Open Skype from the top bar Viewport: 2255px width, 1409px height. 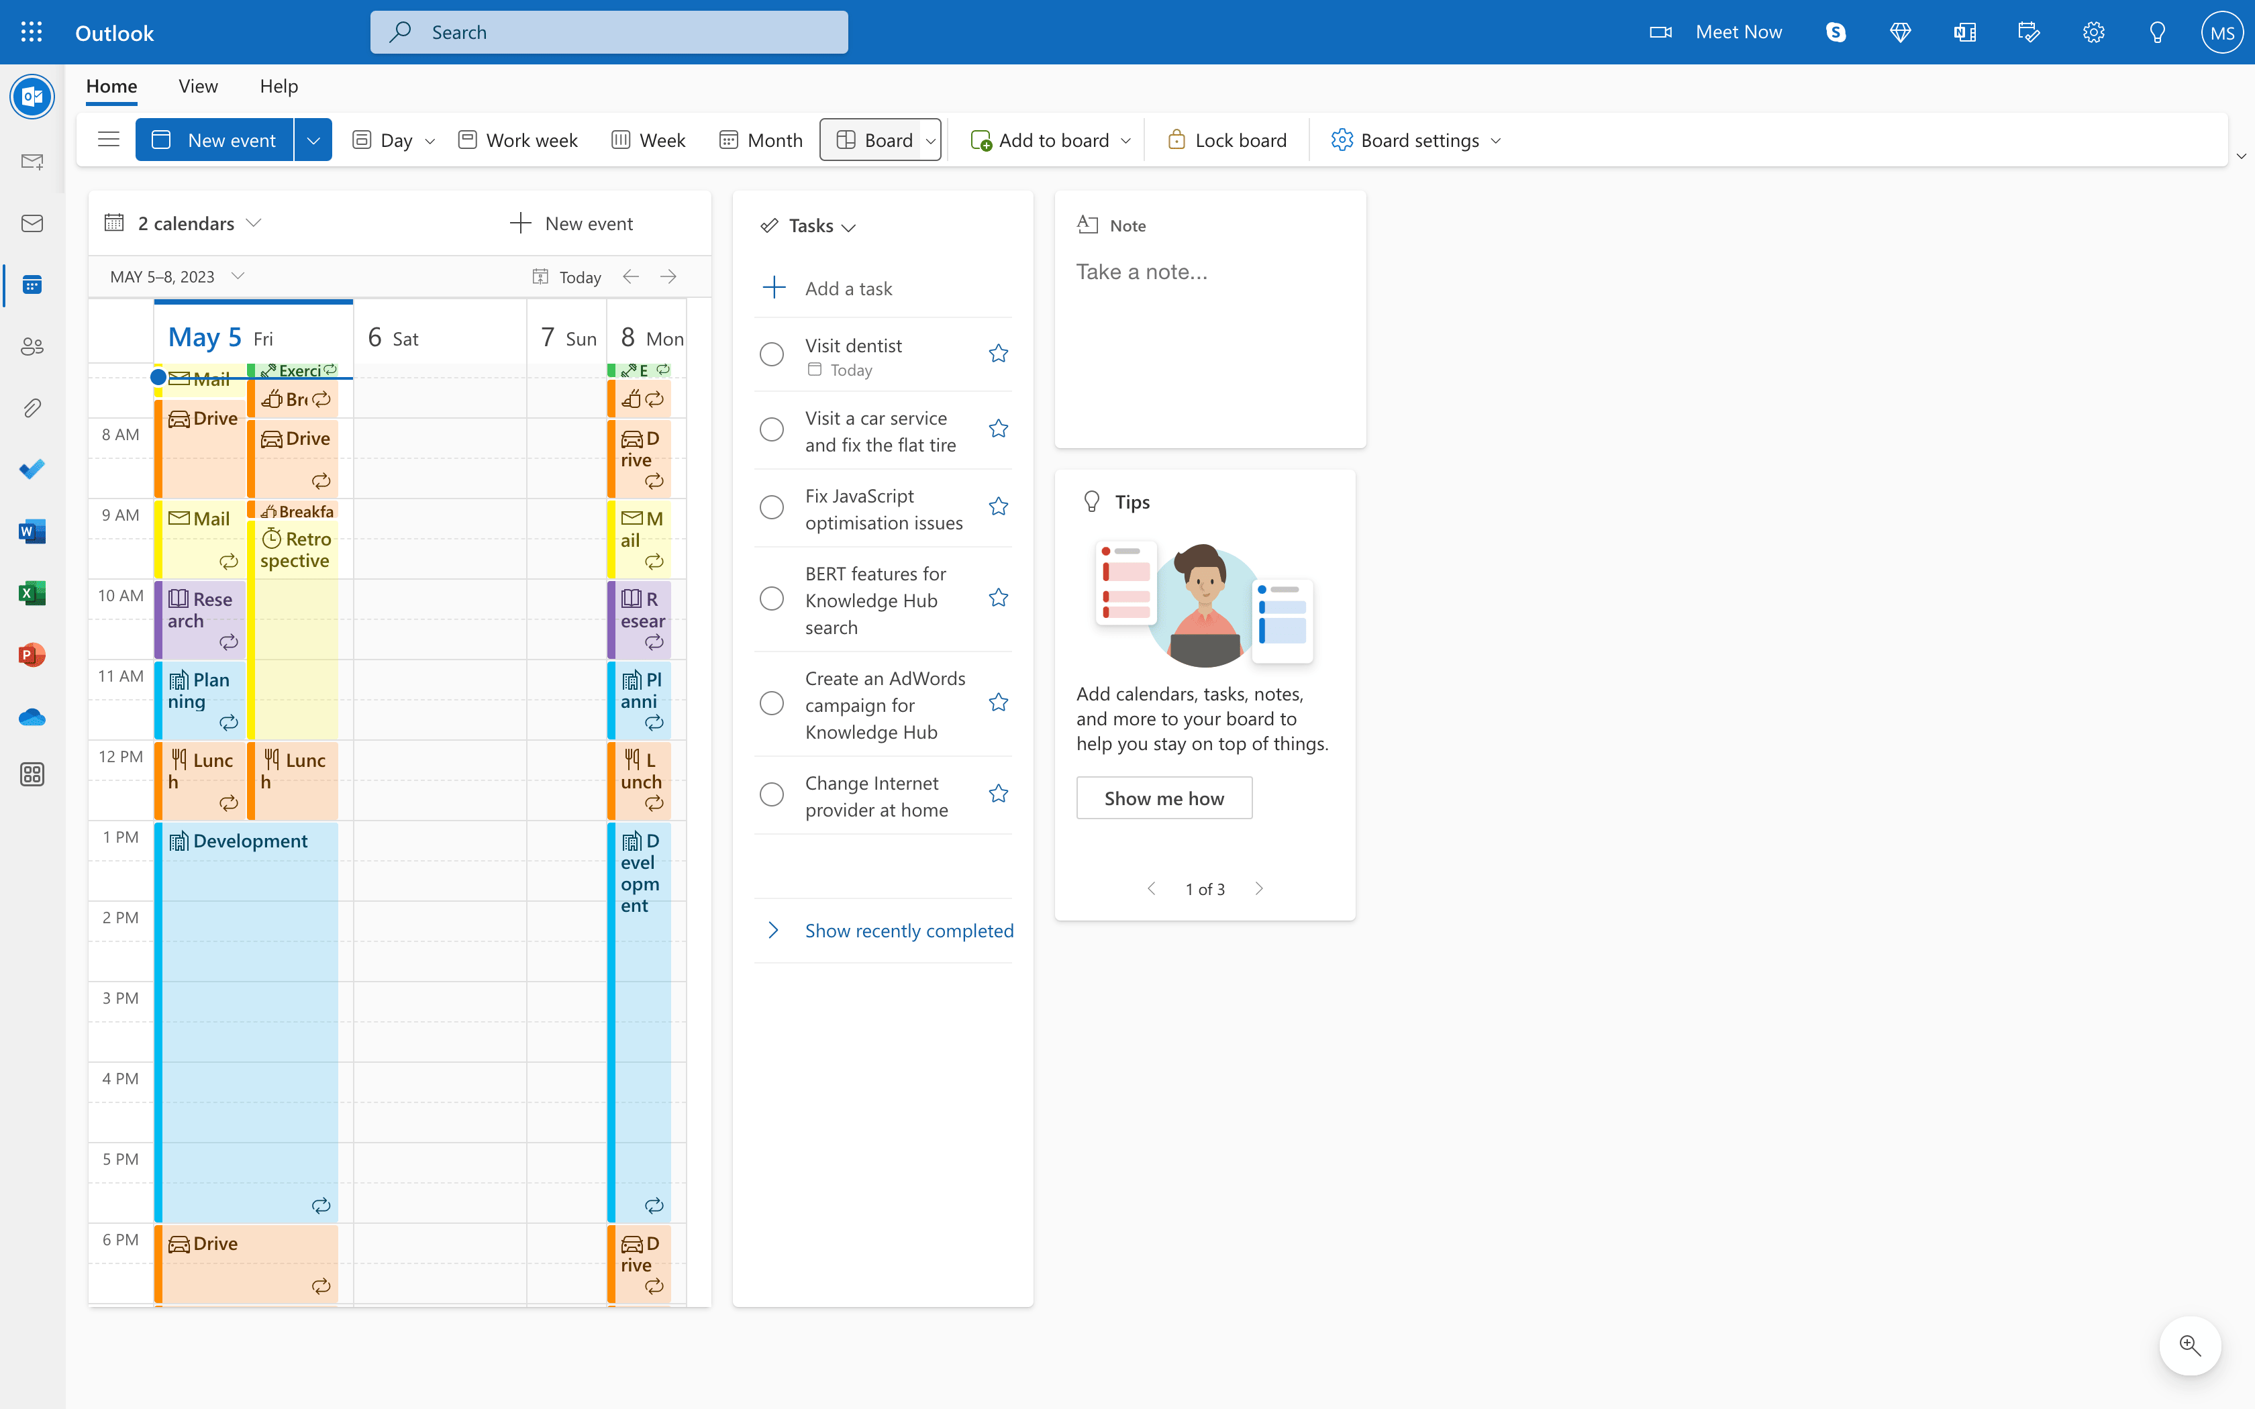(x=1835, y=31)
